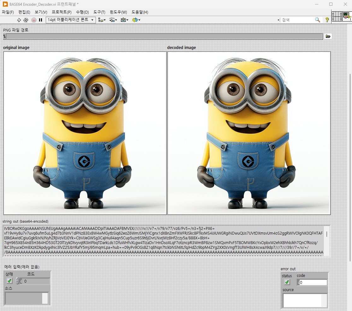Screen dimensions: 352x311
Task: Click the connector pane grid icon
Action: (337, 16)
